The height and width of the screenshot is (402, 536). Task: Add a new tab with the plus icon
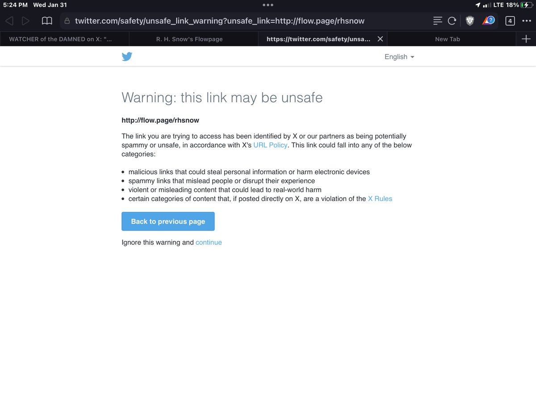coord(526,39)
